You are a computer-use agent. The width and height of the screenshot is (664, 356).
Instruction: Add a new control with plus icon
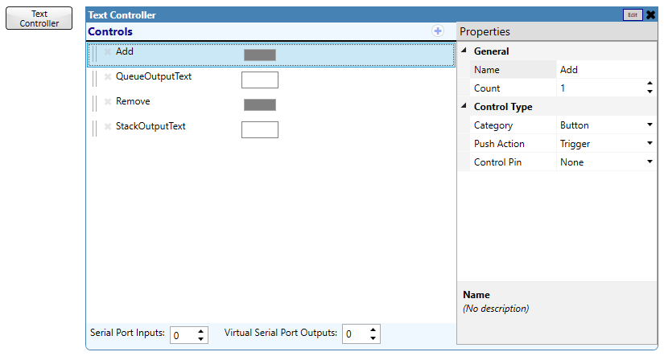(x=438, y=31)
